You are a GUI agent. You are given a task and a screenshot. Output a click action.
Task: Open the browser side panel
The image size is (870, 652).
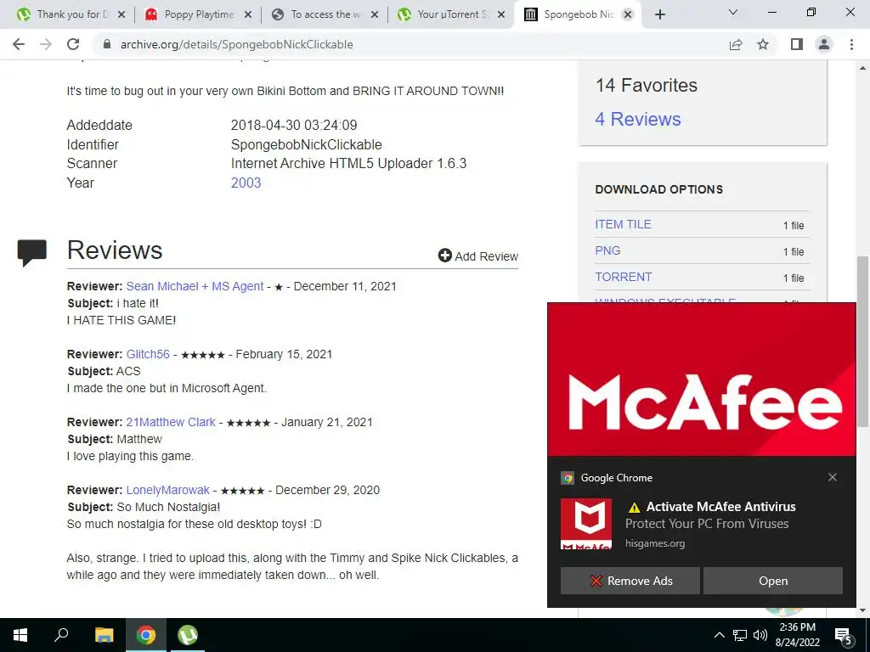pyautogui.click(x=797, y=44)
